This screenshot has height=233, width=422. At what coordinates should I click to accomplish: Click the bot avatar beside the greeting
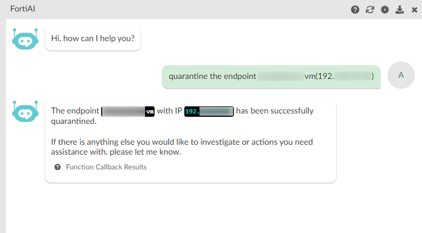tap(25, 39)
